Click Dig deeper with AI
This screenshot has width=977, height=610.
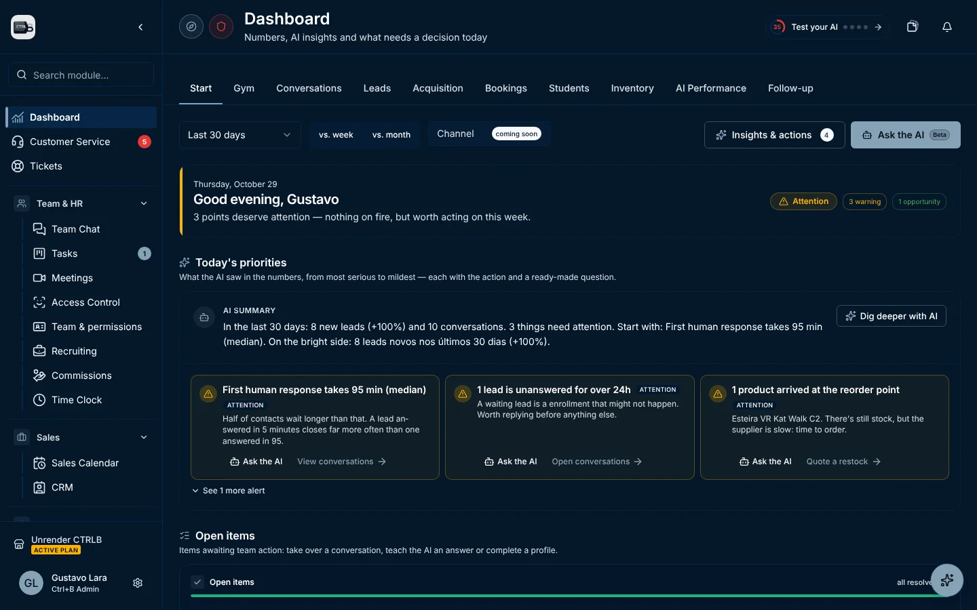892,316
